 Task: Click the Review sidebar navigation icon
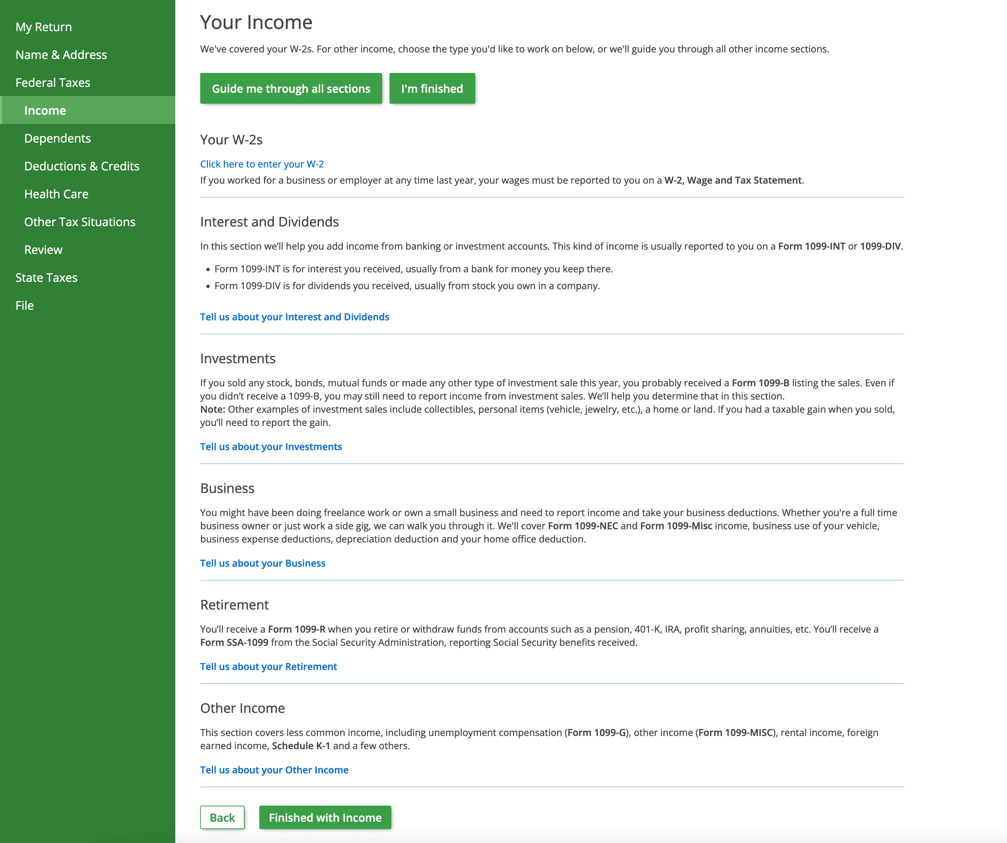[43, 249]
